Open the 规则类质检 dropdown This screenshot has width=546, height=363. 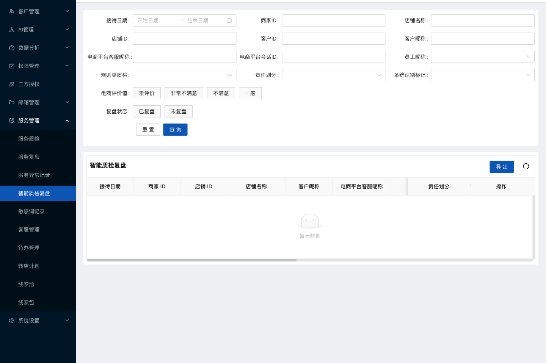coord(184,75)
